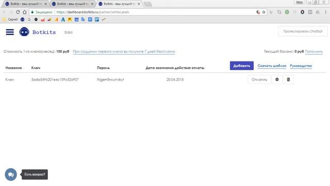The height and width of the screenshot is (186, 330).
Task: Open the Руководство link
Action: pos(301,66)
